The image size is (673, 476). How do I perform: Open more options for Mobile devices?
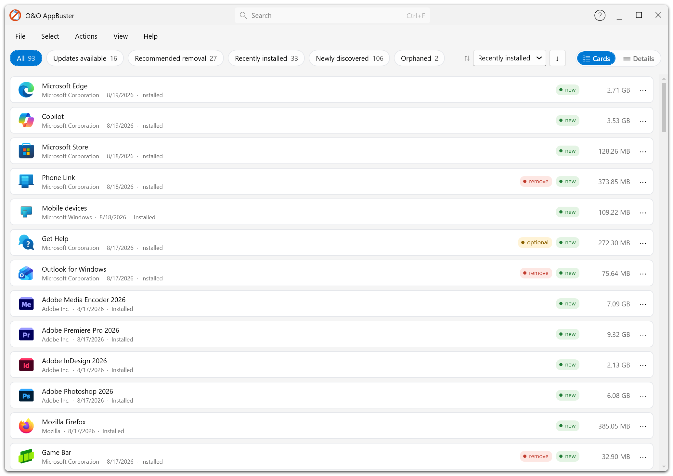tap(643, 212)
